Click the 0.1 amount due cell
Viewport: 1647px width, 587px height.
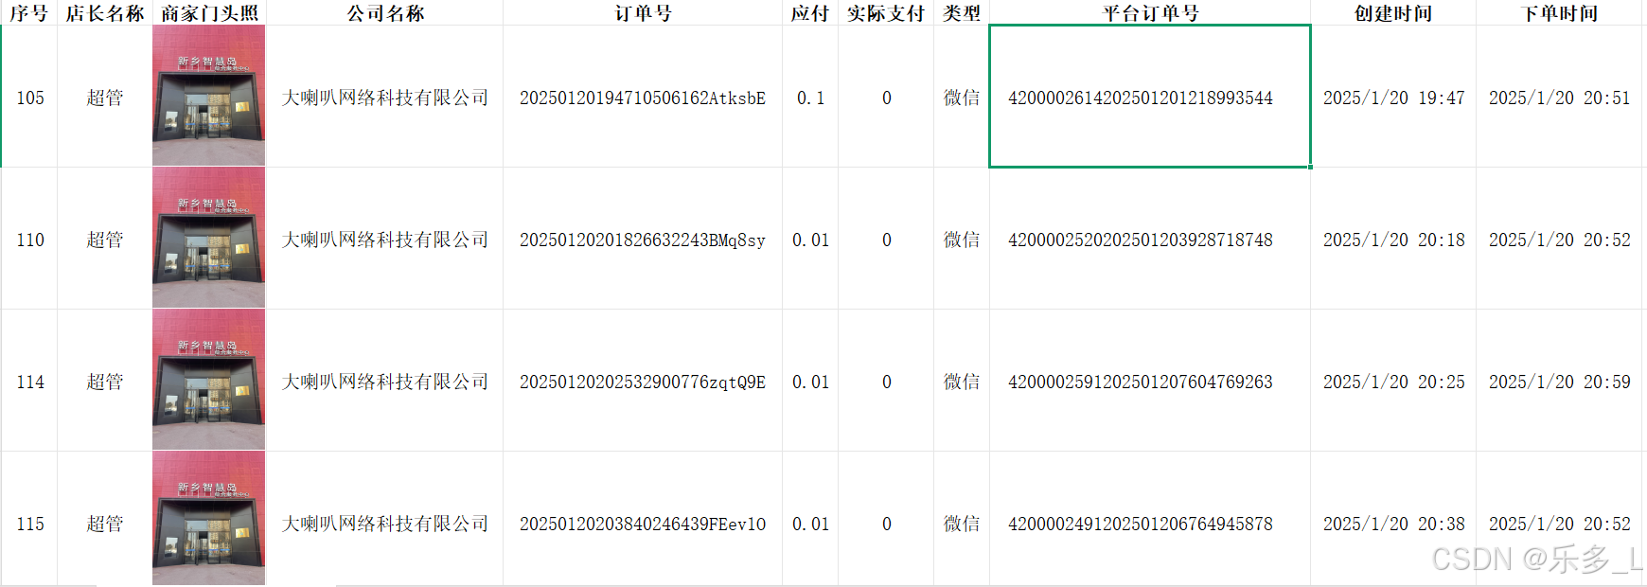click(x=810, y=98)
